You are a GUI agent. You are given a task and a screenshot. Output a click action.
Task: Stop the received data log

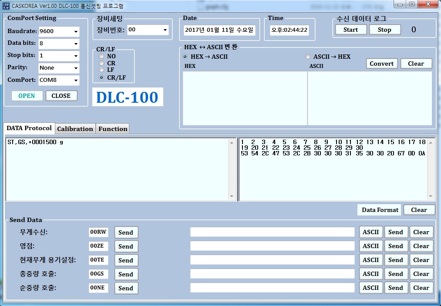tap(385, 30)
